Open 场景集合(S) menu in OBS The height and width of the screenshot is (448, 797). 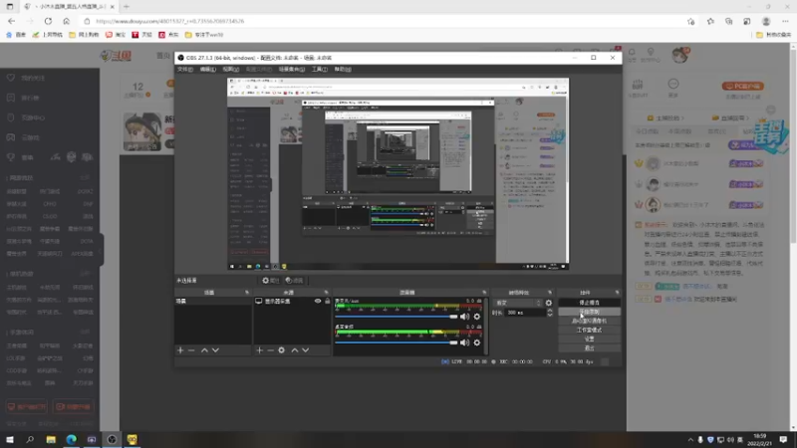[x=292, y=69]
